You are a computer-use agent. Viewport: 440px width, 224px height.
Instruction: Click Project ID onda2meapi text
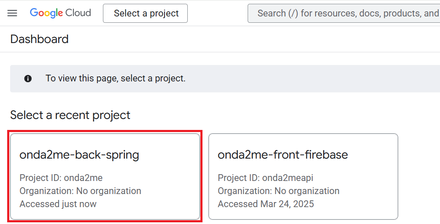click(x=265, y=178)
